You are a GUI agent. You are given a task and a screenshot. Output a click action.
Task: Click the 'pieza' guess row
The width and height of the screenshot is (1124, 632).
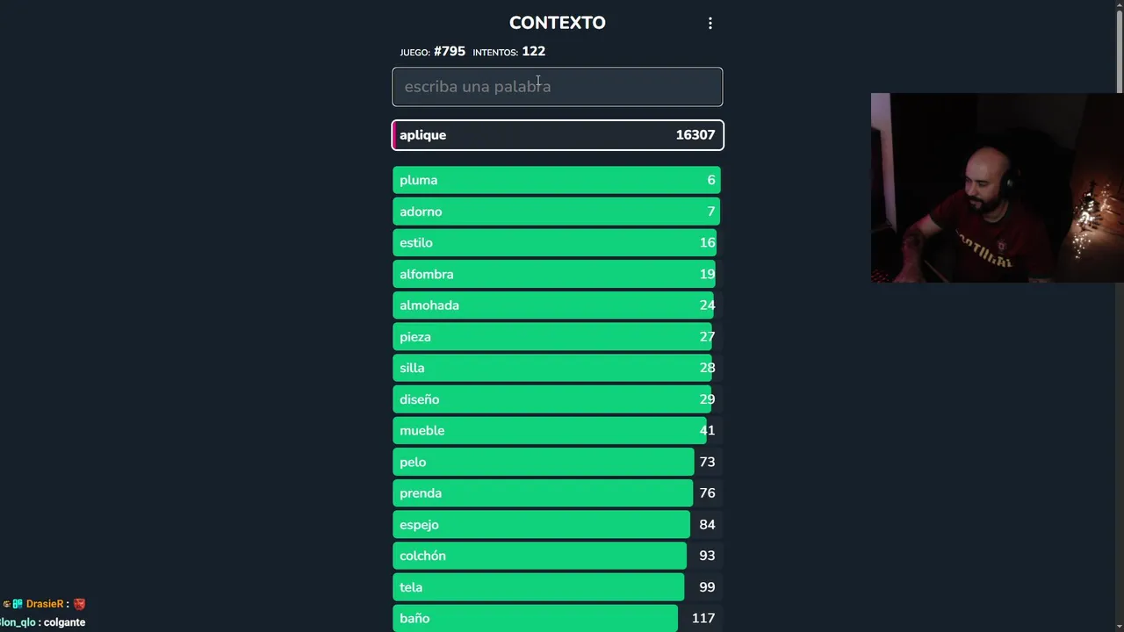(557, 337)
